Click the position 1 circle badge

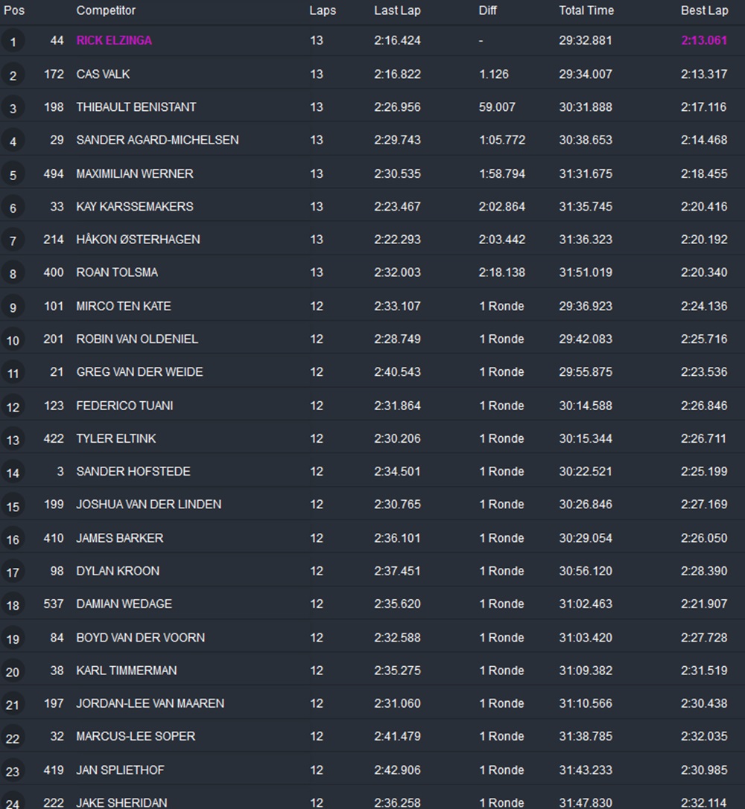pyautogui.click(x=13, y=42)
